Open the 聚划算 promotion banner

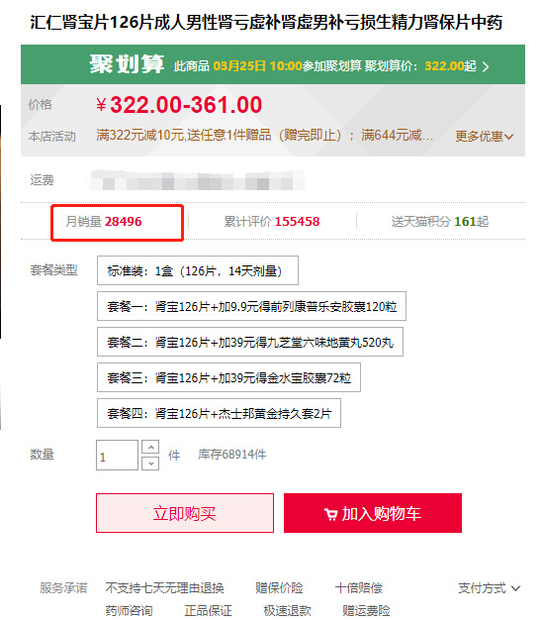(273, 64)
